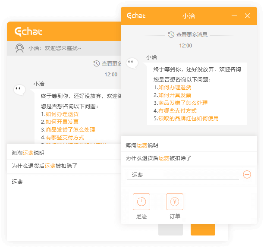This screenshot has width=264, height=248.
Task: Select suggestion 海淘运费说明 in front window
Action: (142, 145)
